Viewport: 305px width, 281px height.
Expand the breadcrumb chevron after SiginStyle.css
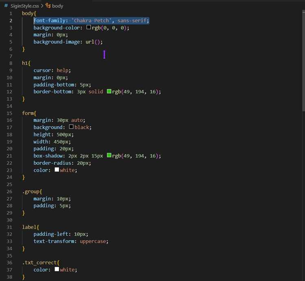click(x=42, y=6)
